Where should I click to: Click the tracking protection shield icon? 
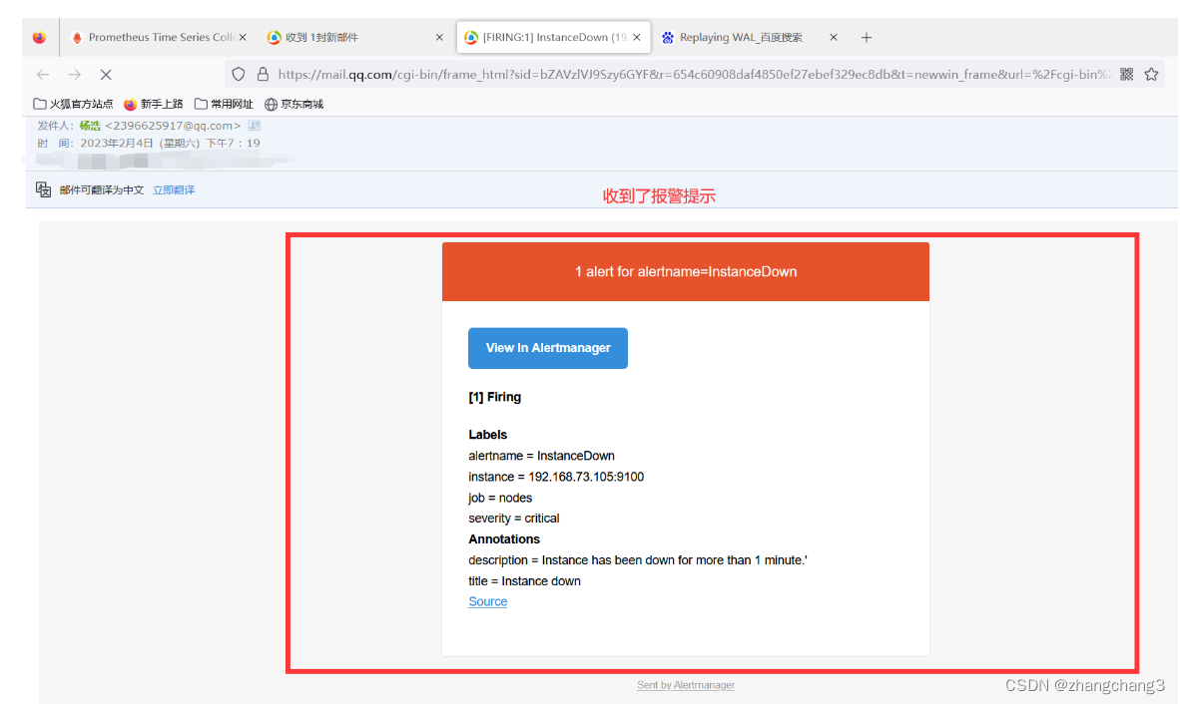click(239, 75)
